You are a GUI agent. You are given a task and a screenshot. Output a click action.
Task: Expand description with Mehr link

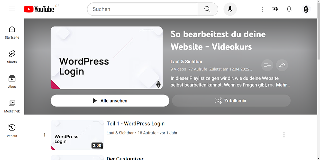[x=283, y=85]
